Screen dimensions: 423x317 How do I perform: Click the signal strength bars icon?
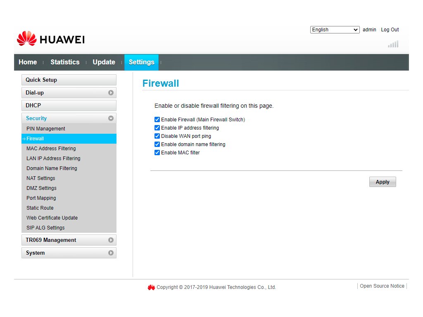(393, 44)
